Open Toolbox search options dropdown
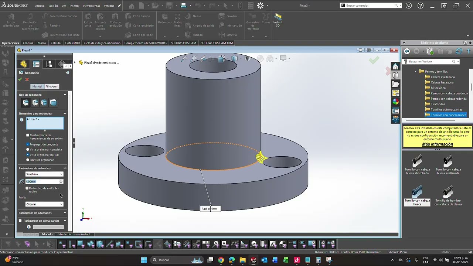This screenshot has width=473, height=266. point(458,62)
